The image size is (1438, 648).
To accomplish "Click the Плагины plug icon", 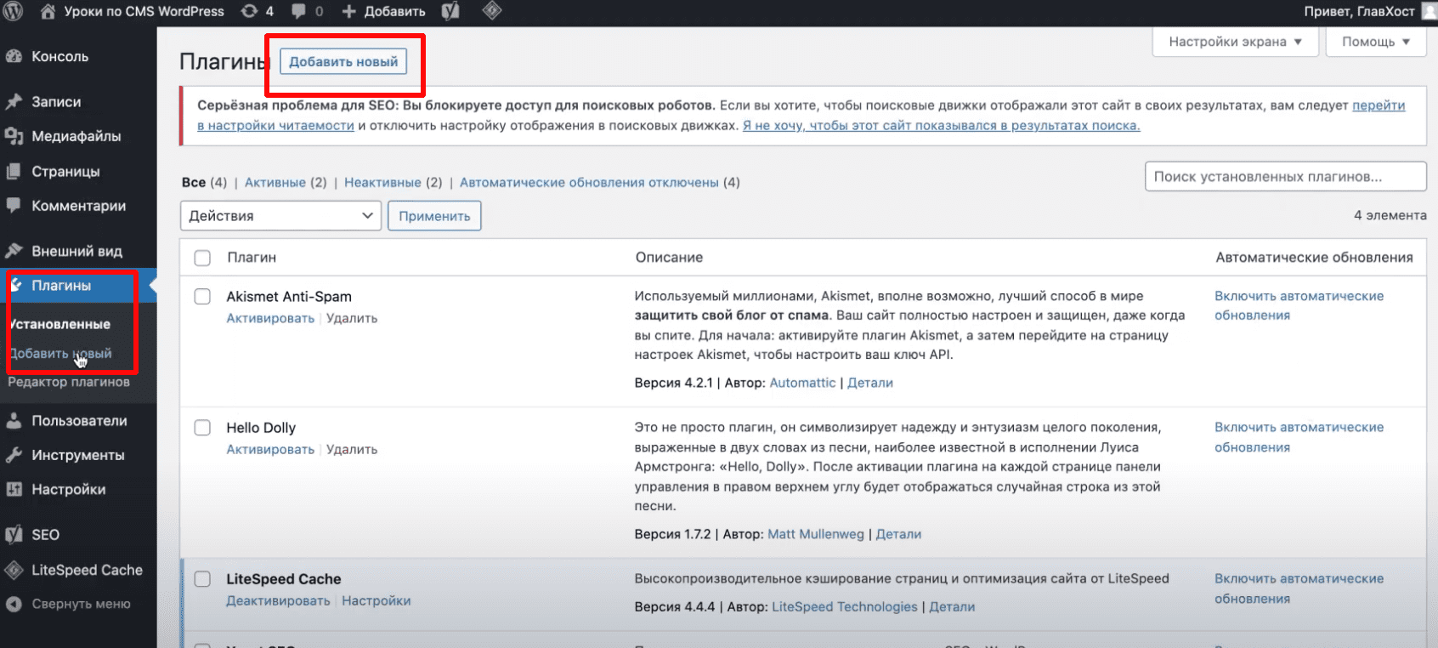I will 16,285.
